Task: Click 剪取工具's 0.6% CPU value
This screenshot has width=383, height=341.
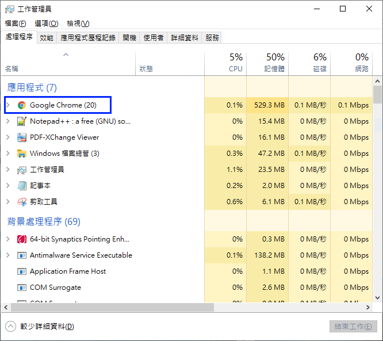Action: pos(235,202)
